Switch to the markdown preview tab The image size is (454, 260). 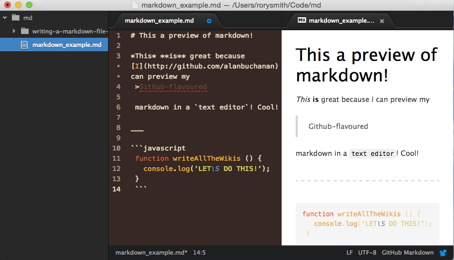pos(341,21)
